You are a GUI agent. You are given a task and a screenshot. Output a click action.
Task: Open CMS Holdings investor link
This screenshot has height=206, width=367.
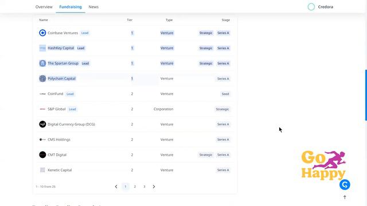click(59, 140)
